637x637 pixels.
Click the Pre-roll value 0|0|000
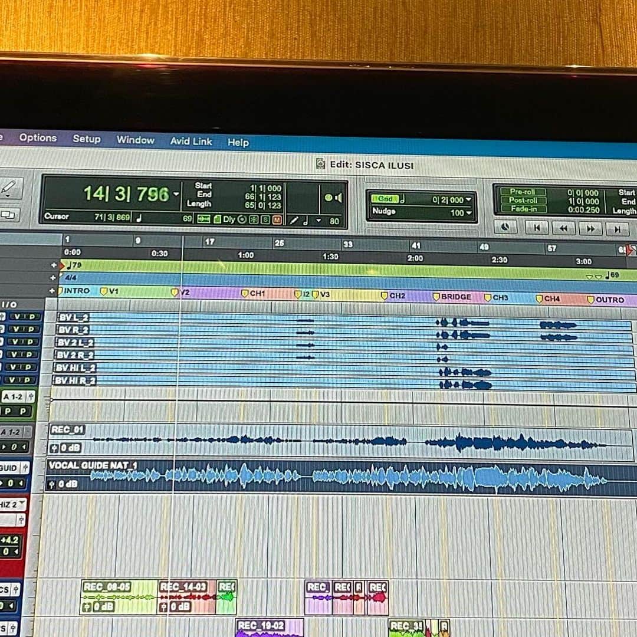(583, 193)
